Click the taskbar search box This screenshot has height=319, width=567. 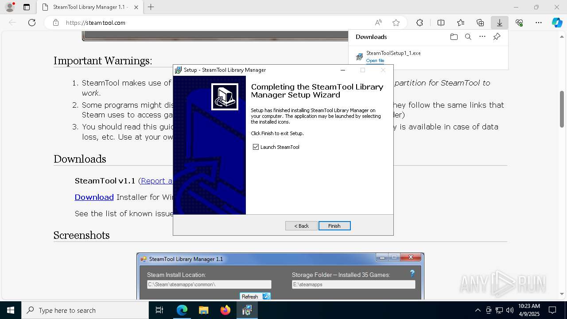[85, 310]
